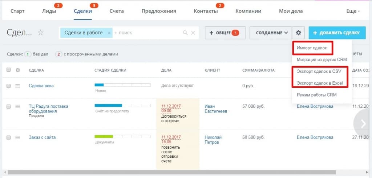Remove the 'Сделки в работе' filter chip
The height and width of the screenshot is (178, 372).
[x=109, y=33]
